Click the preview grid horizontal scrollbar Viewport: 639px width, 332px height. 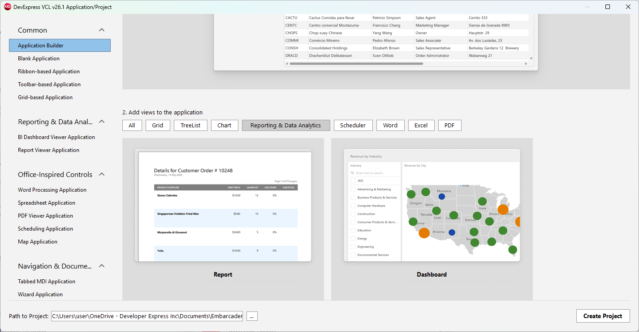356,63
